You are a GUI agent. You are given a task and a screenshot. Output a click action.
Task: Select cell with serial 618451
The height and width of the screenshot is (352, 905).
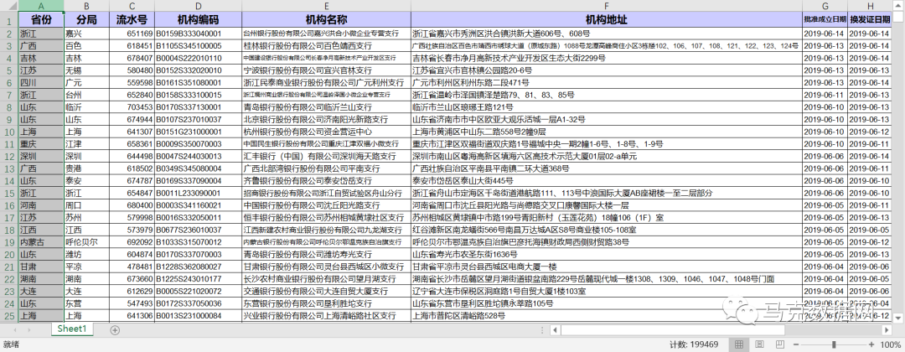tap(132, 46)
